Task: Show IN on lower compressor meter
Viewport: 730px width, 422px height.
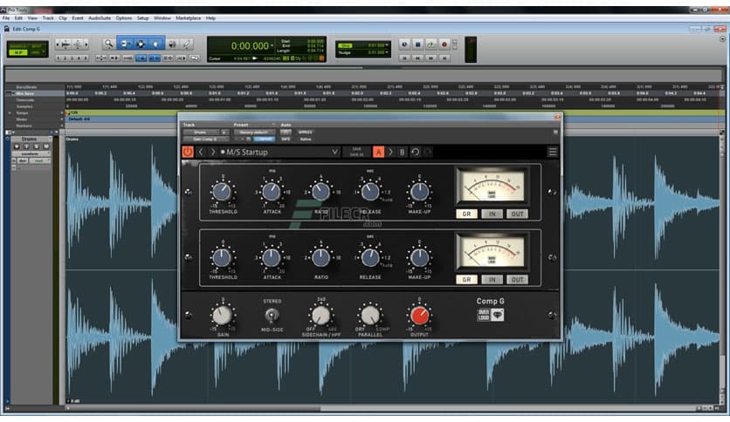Action: (492, 280)
